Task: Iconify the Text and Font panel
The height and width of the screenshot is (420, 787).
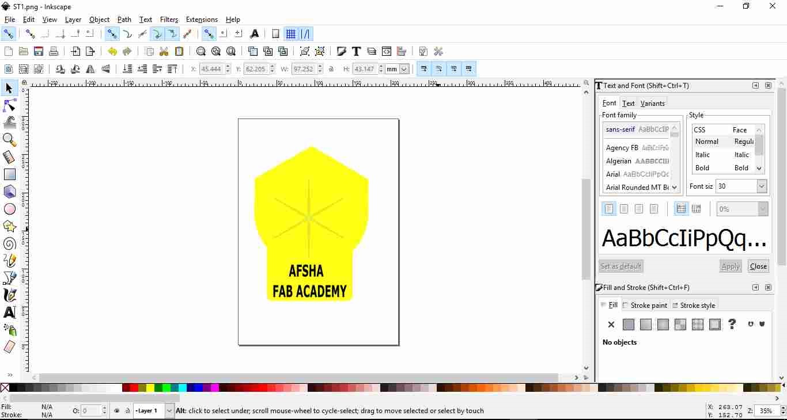Action: click(755, 86)
